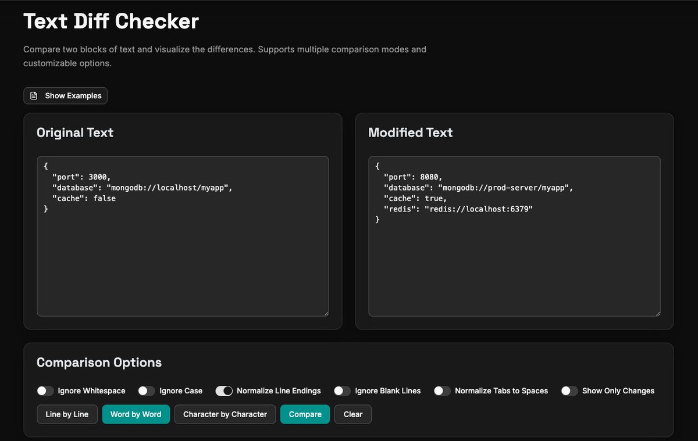Click the mongodb://prod-server/myapp database line
The image size is (698, 441).
(479, 188)
